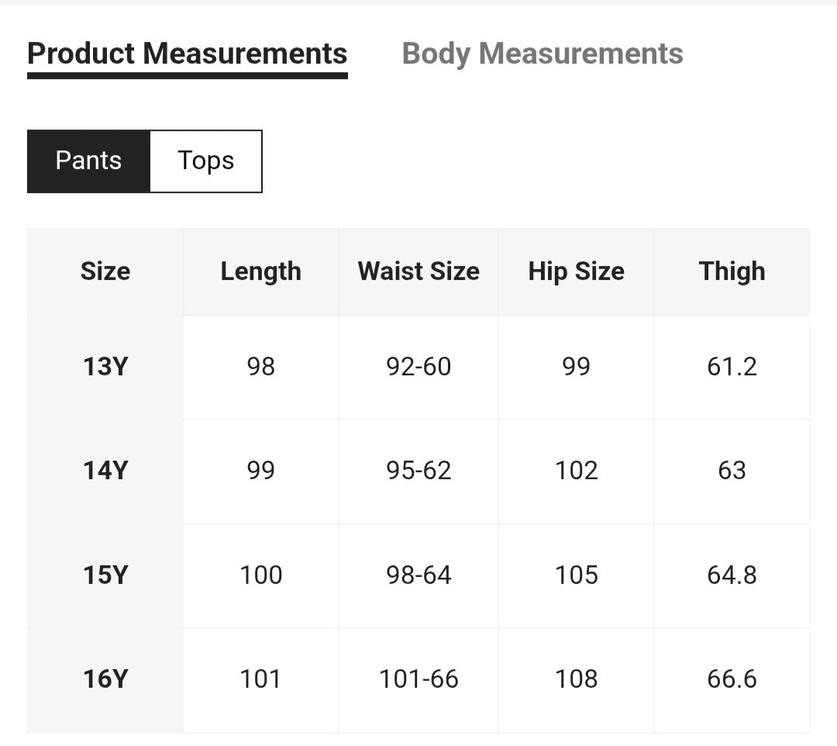
Task: Select the 13Y size row label
Action: (x=105, y=366)
